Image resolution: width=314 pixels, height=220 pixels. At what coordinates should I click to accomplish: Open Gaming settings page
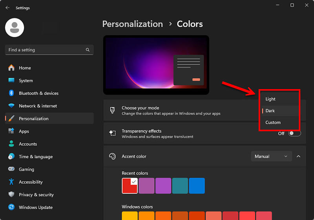click(49, 169)
